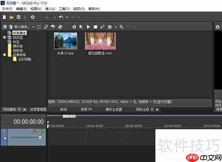The image size is (222, 162).
Task: Save the project with the Save icon
Action: 19,17
